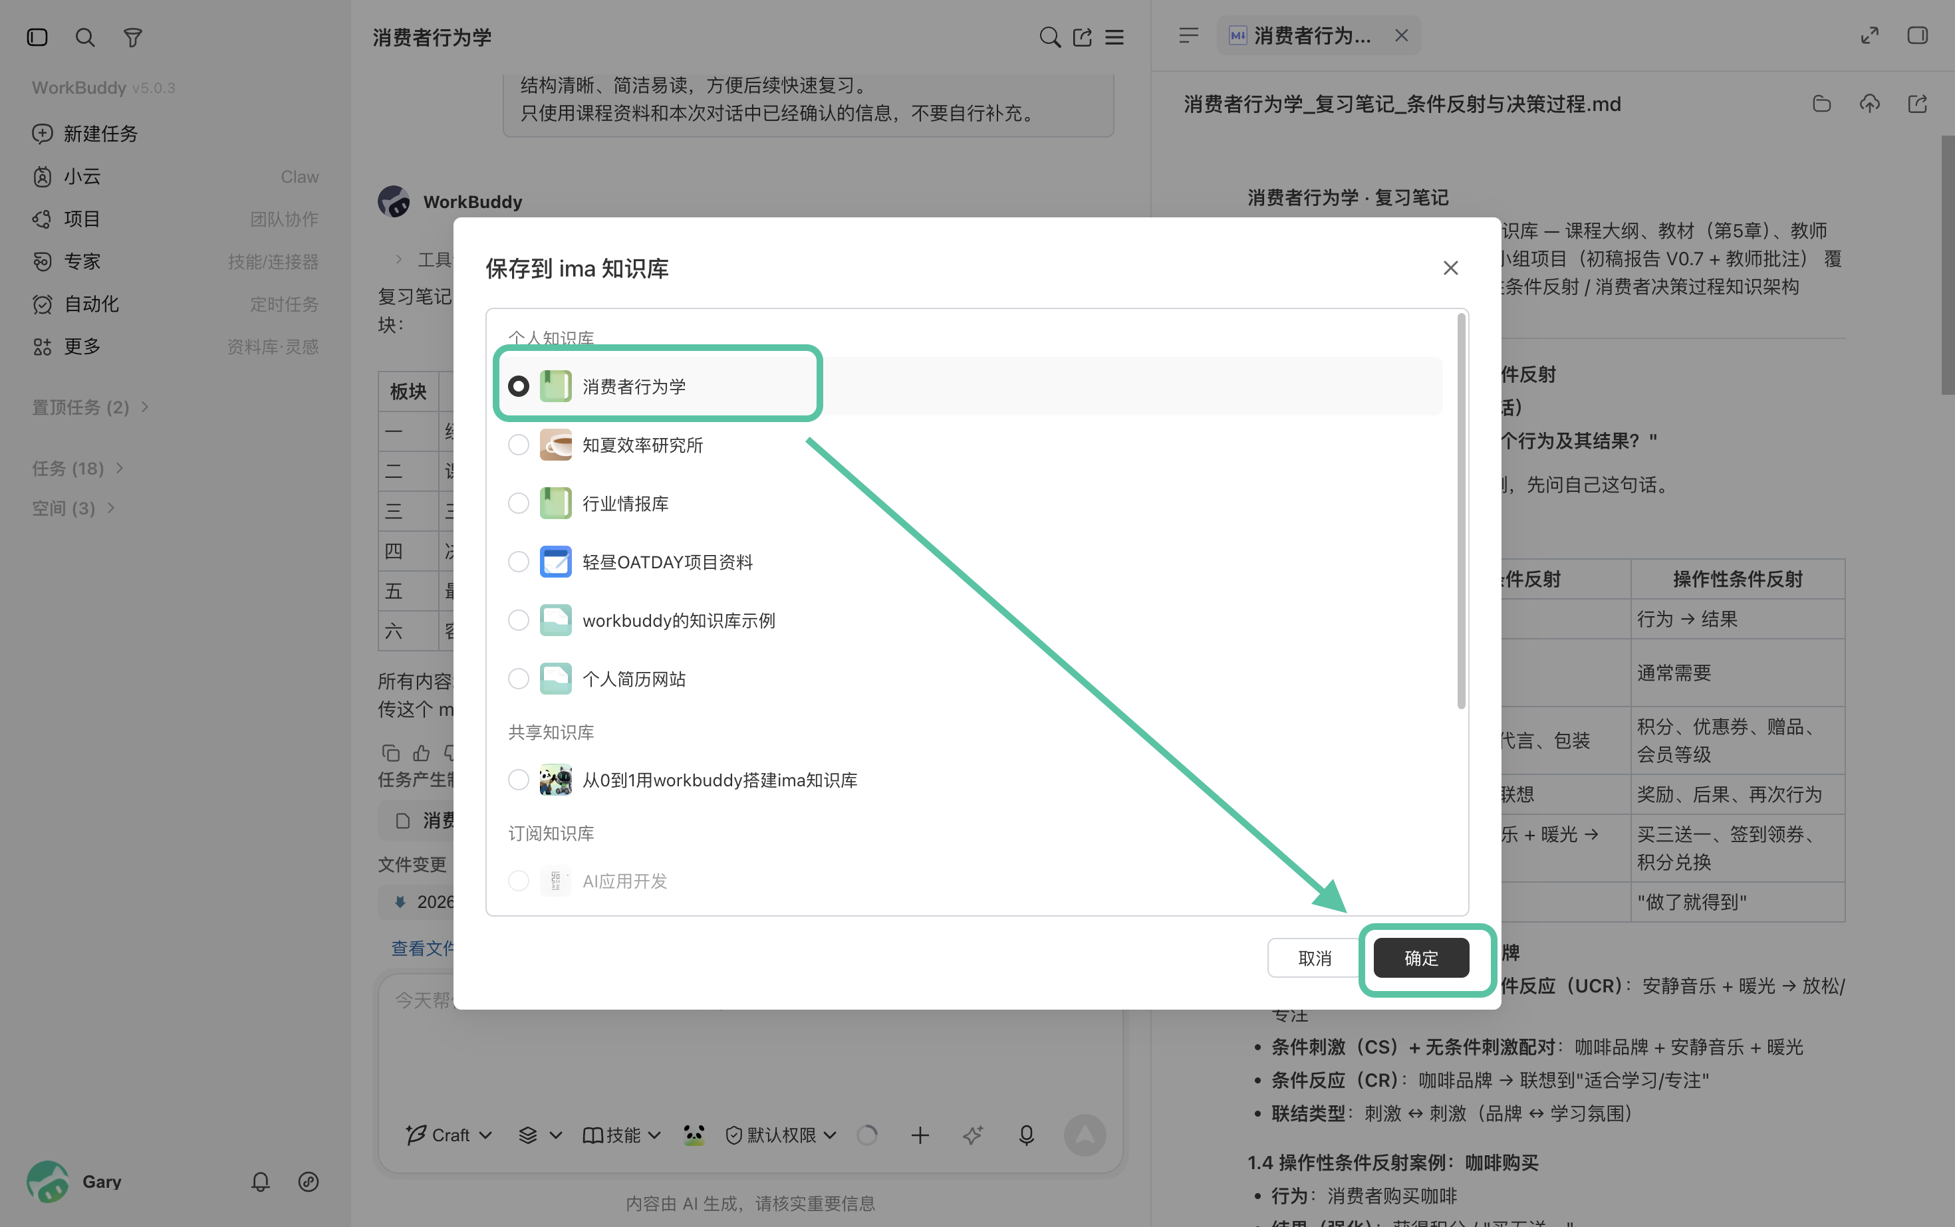Viewport: 1955px width, 1227px height.
Task: Select 从0到1用workbuddy搭建ima知识库 radio
Action: tap(518, 780)
